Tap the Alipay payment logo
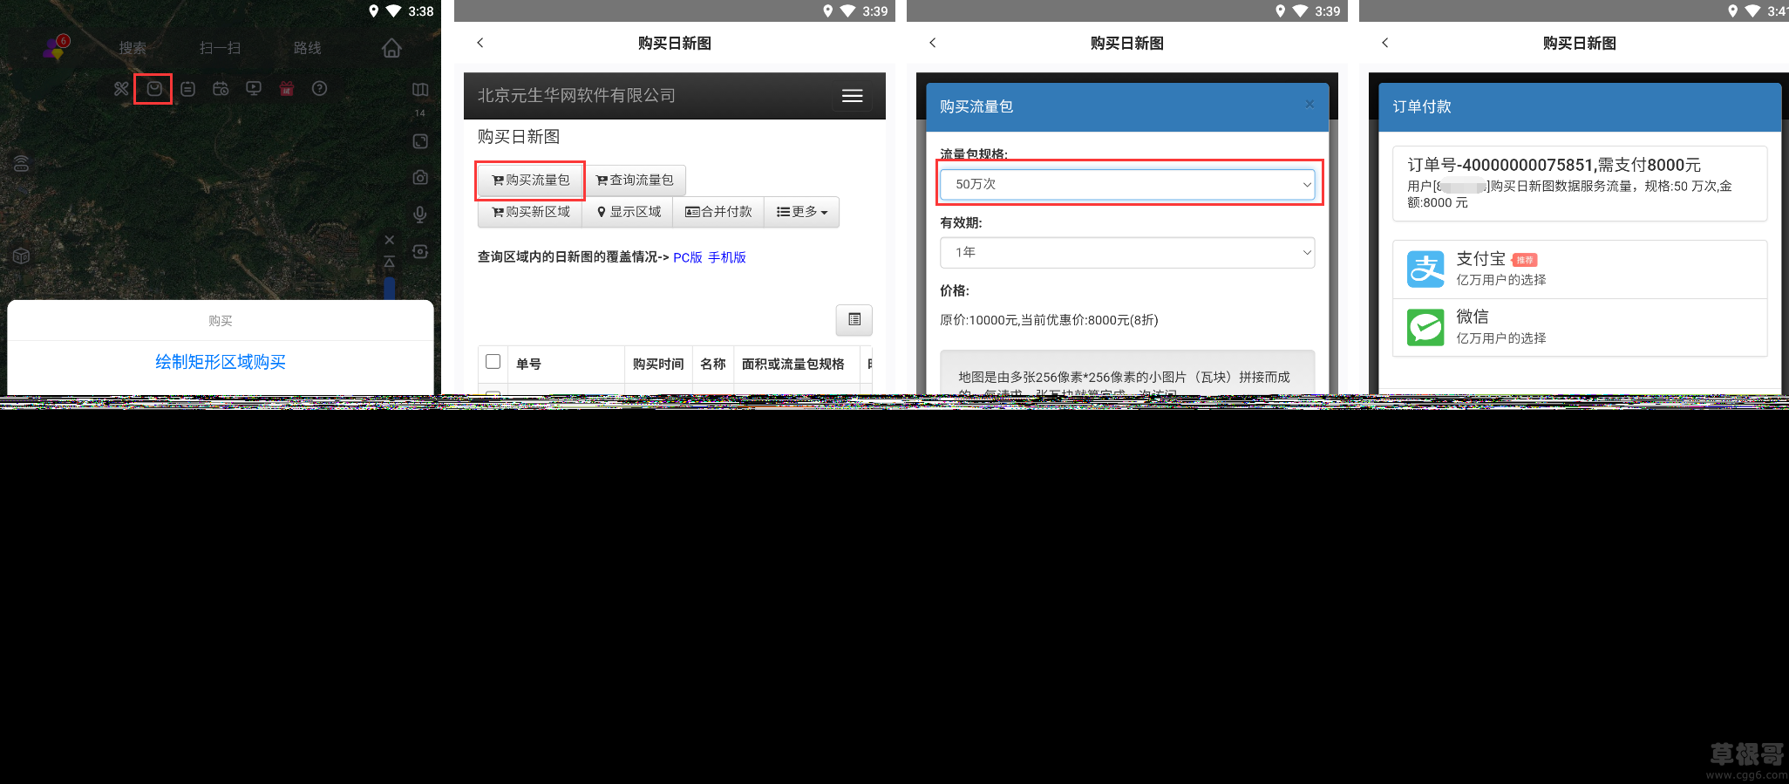The width and height of the screenshot is (1789, 784). coord(1425,269)
